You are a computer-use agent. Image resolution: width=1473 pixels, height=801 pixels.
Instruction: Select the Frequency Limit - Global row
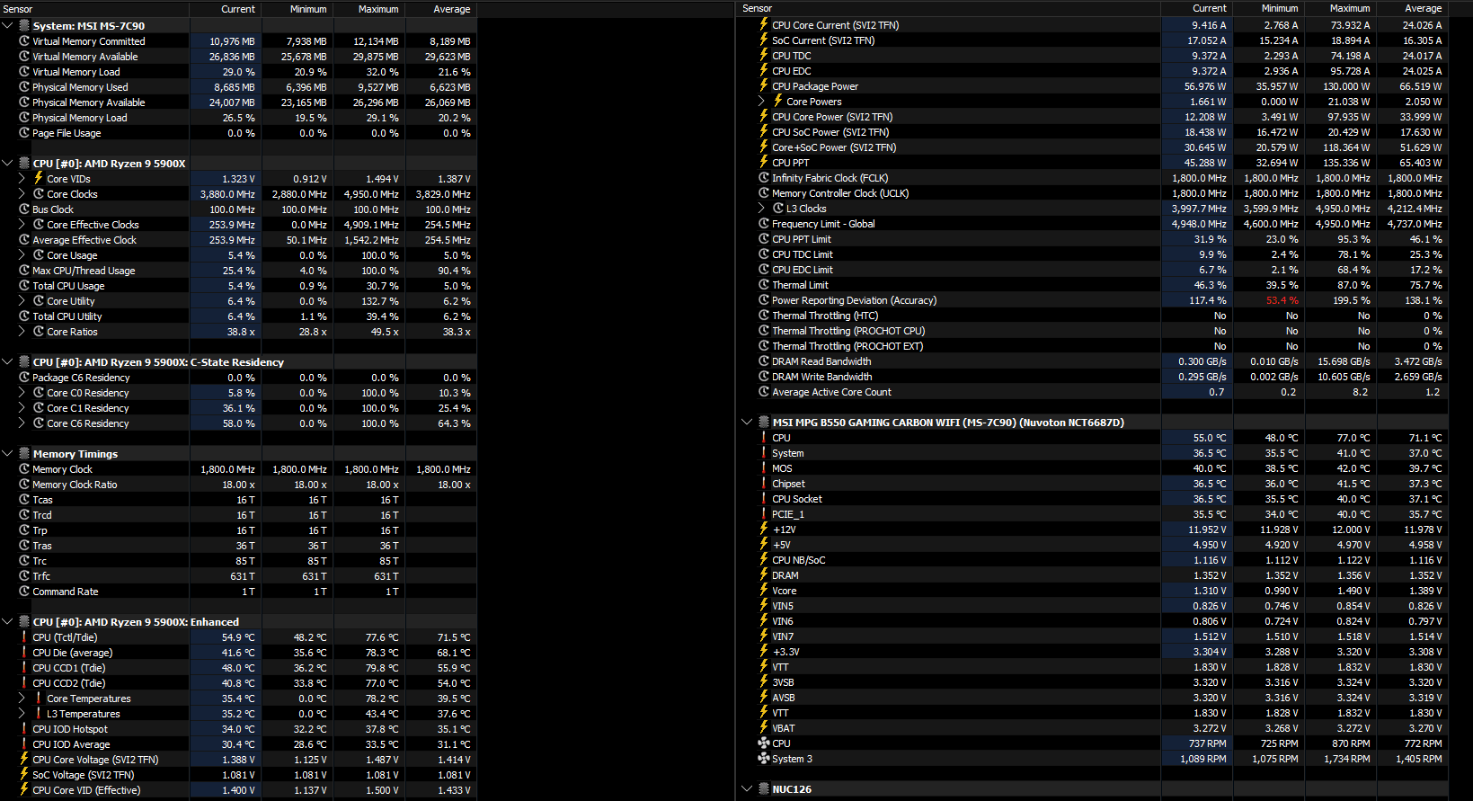pyautogui.click(x=1092, y=224)
